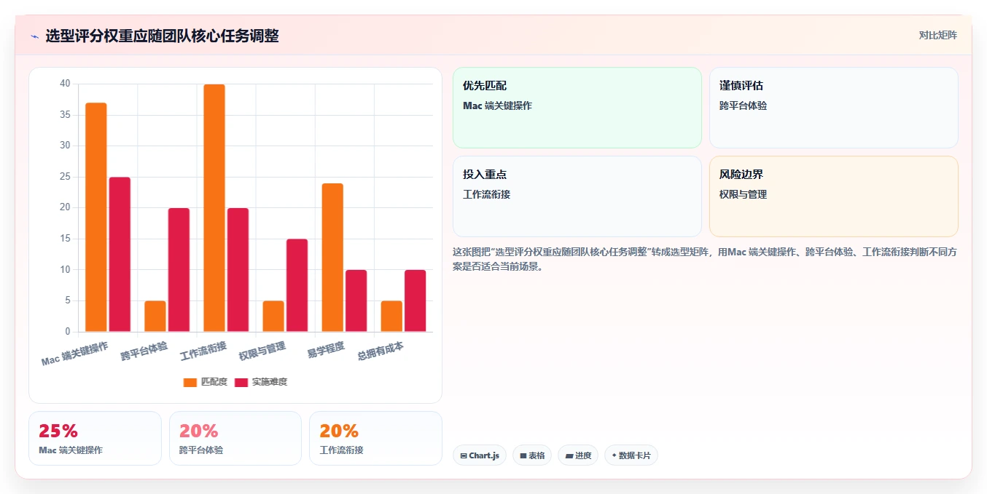Open the 优先匹配 matrix card

577,108
